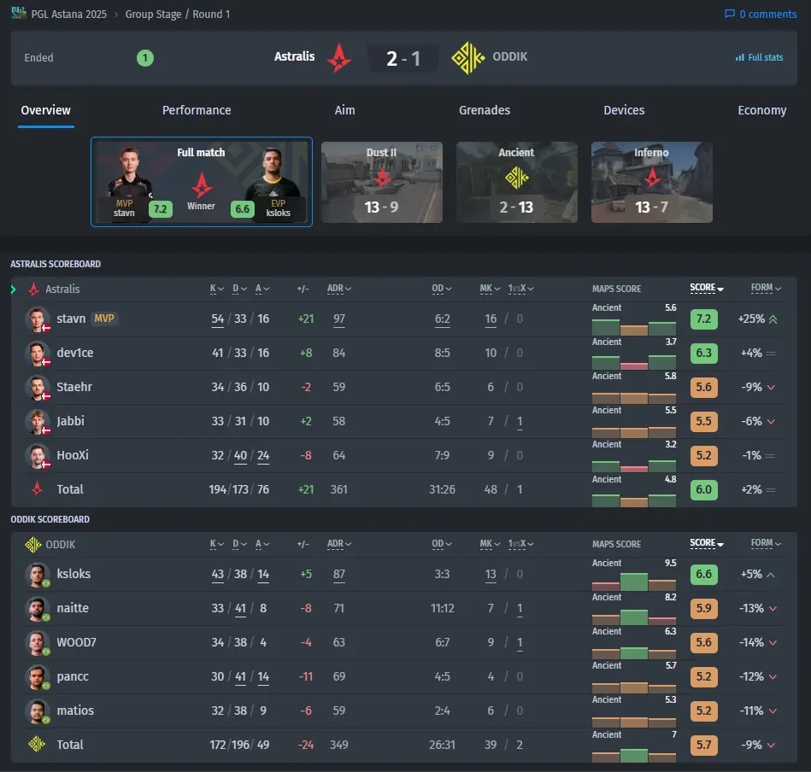Image resolution: width=811 pixels, height=772 pixels.
Task: Click pancc's player avatar
Action: 38,676
